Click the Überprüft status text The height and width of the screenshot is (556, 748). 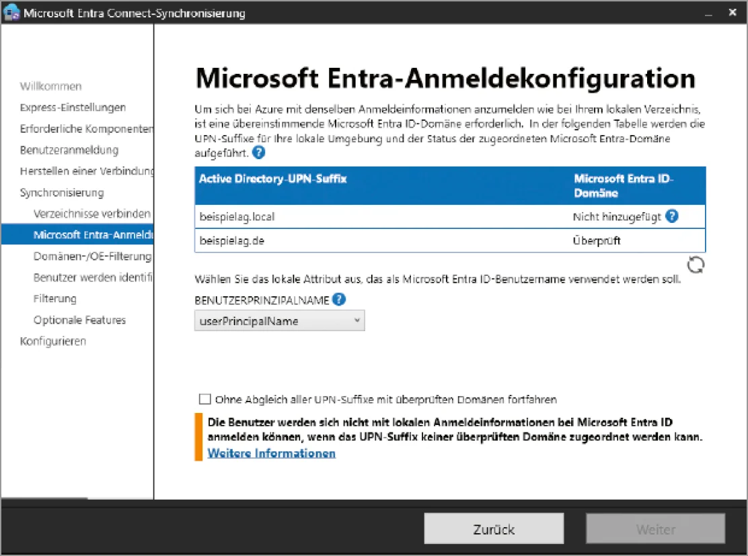point(596,241)
